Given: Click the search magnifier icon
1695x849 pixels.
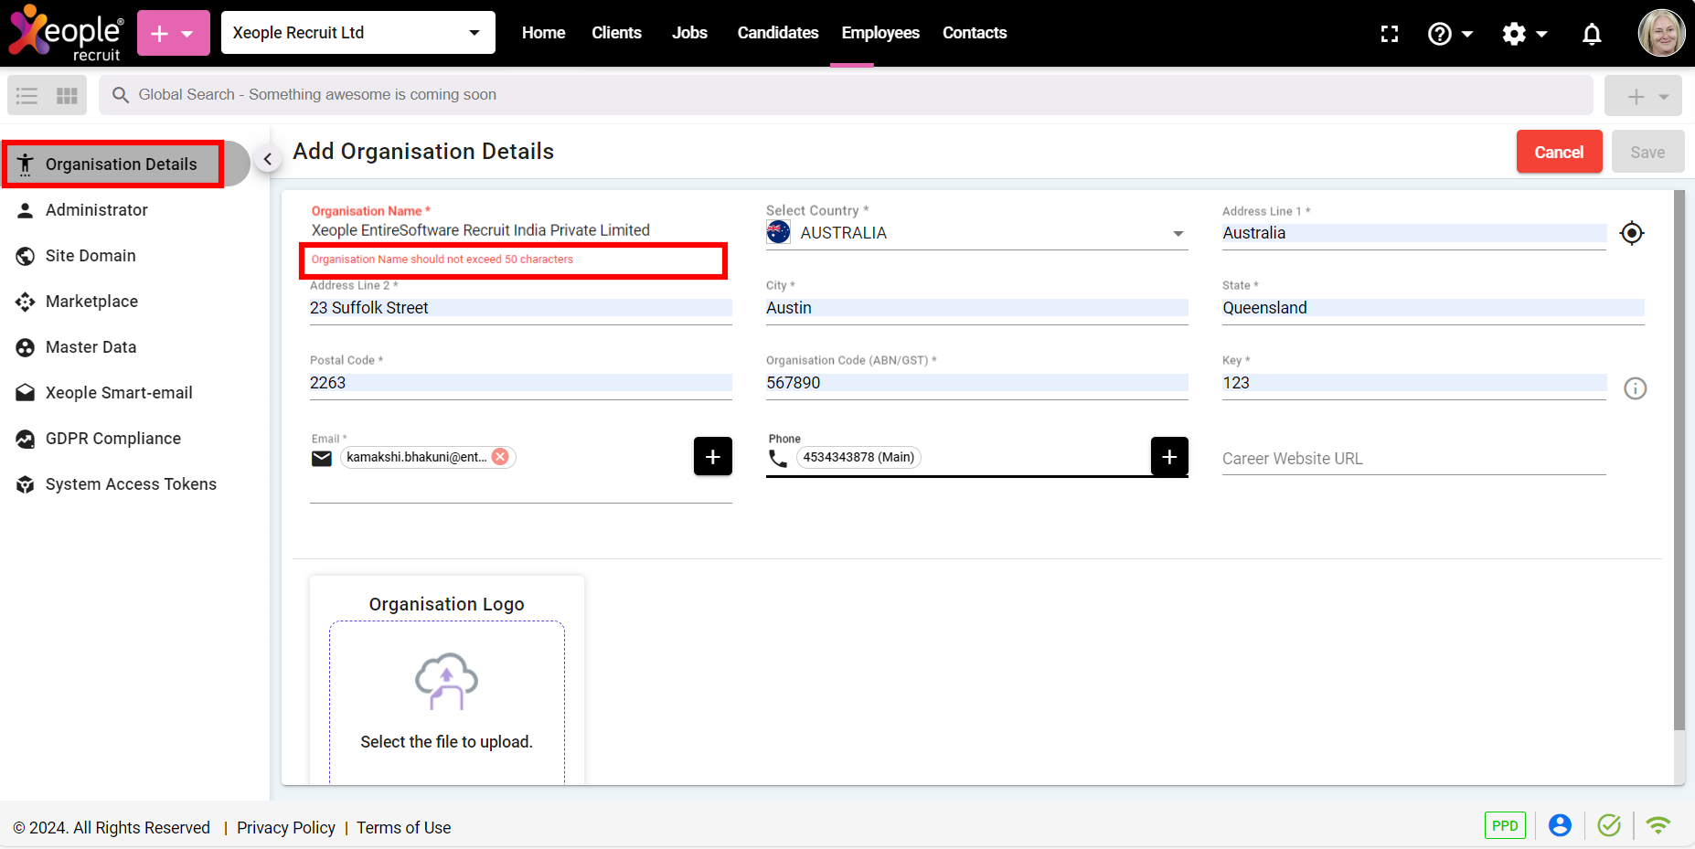Looking at the screenshot, I should (120, 95).
